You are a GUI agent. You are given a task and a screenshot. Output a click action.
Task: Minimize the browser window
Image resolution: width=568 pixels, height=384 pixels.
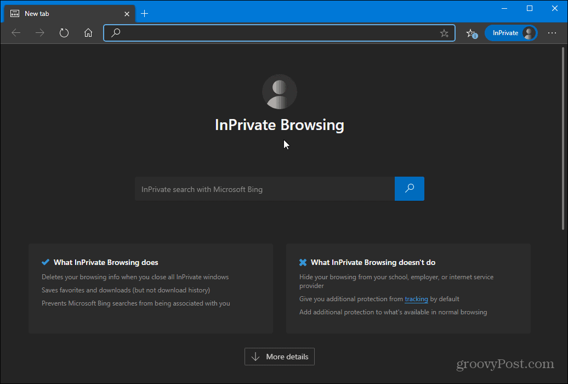tap(504, 8)
